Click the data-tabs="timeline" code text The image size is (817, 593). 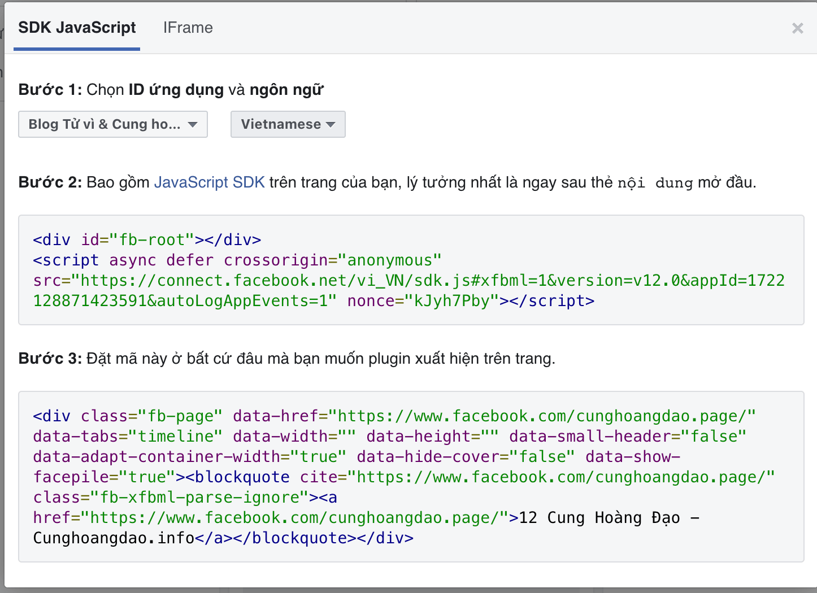click(128, 437)
